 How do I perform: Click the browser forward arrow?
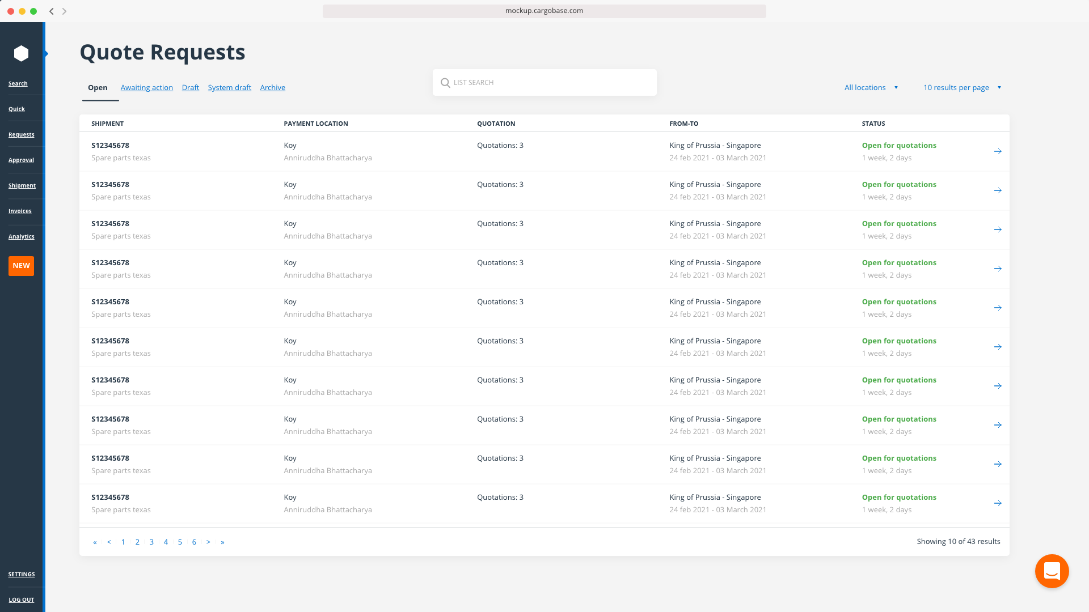point(65,11)
